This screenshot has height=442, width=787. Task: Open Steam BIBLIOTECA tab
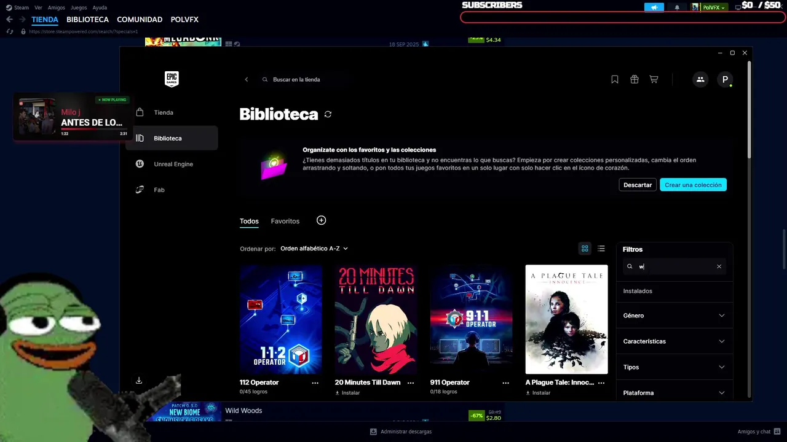click(x=87, y=20)
